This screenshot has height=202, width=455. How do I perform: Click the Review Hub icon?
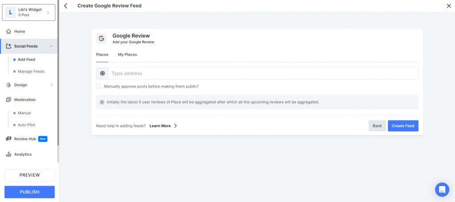pos(9,139)
